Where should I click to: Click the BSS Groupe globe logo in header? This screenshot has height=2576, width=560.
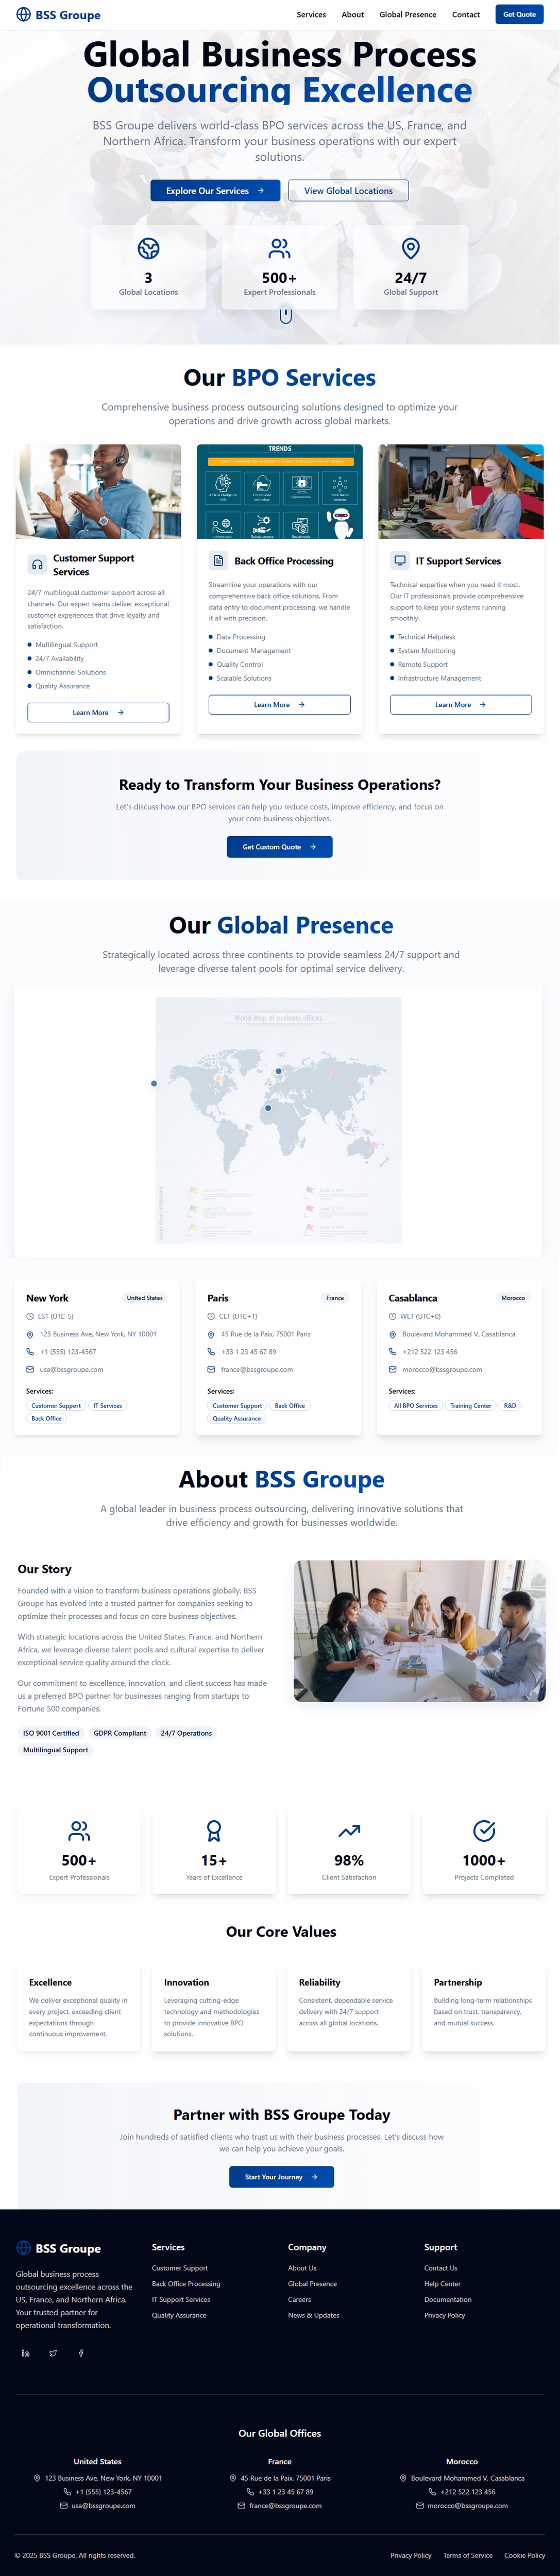23,14
